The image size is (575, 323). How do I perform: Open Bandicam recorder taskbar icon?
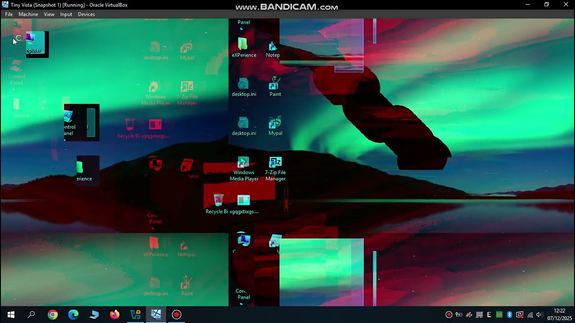pyautogui.click(x=177, y=314)
